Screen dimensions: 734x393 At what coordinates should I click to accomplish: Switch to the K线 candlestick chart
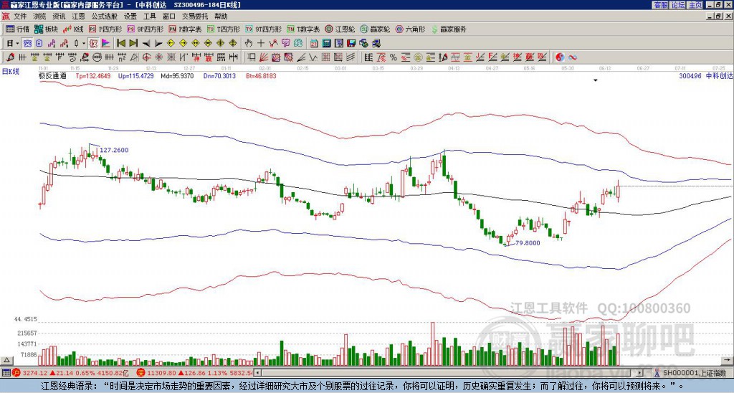tap(73, 29)
